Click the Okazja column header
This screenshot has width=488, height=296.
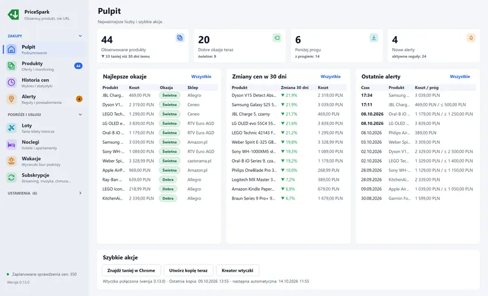pyautogui.click(x=166, y=88)
